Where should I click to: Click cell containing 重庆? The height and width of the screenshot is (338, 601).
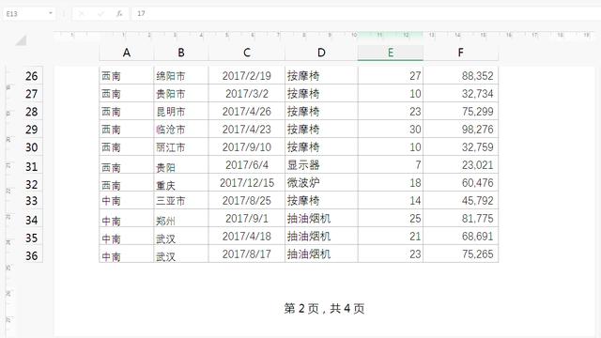[x=181, y=182]
